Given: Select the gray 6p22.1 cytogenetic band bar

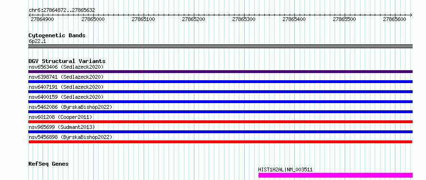Looking at the screenshot, I should 220,46.
